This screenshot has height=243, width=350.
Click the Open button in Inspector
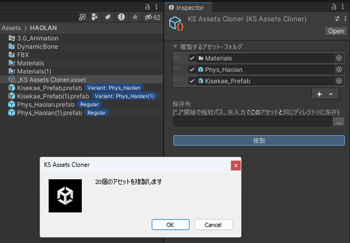(336, 31)
